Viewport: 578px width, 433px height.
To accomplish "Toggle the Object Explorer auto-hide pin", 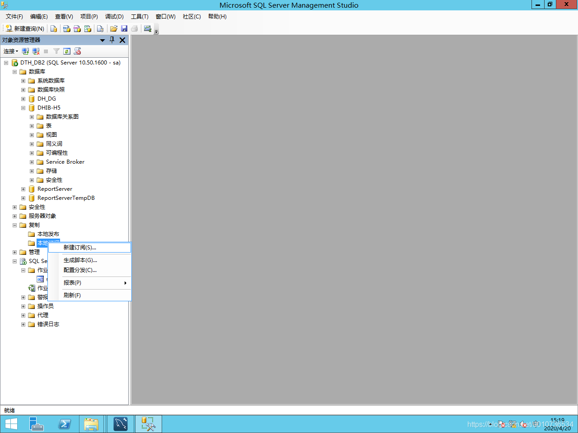I will (x=112, y=40).
